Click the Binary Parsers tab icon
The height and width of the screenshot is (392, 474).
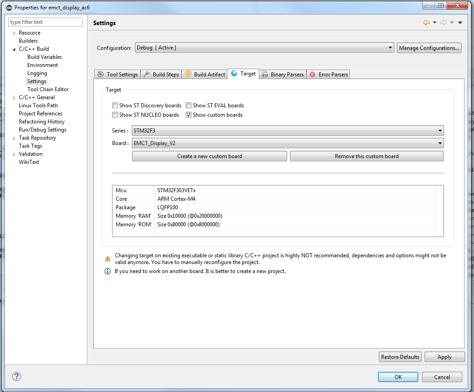[265, 75]
